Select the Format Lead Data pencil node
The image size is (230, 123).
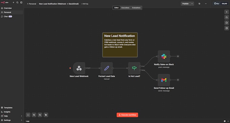pos(107,68)
